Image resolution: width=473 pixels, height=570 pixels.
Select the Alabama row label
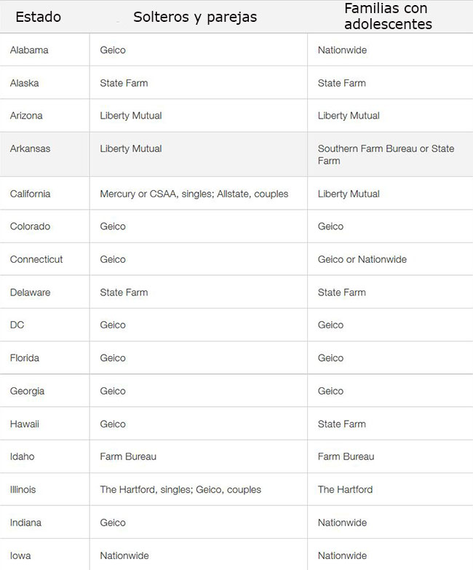tap(29, 50)
